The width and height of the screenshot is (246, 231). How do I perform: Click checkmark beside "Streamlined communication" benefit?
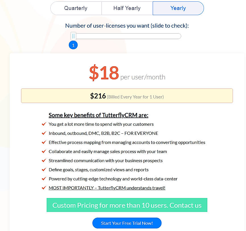point(44,160)
